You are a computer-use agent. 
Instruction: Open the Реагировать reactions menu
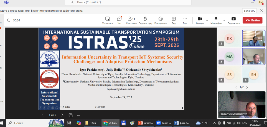(161, 20)
